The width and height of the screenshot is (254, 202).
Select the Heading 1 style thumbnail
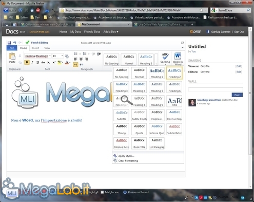[x=157, y=73]
